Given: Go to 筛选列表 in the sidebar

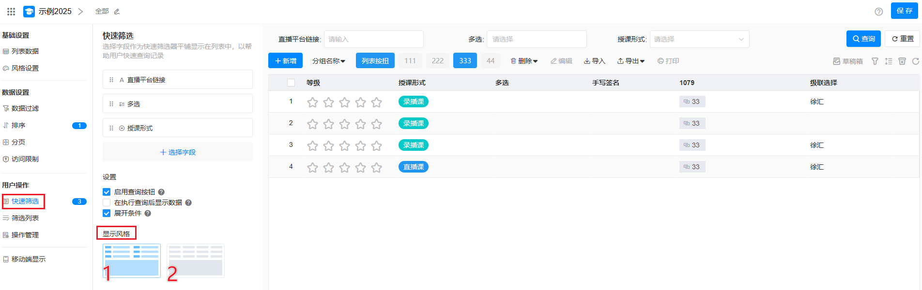Looking at the screenshot, I should click(x=25, y=218).
